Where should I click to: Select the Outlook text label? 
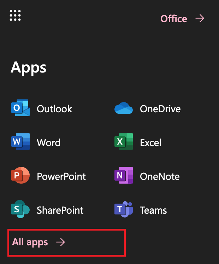[54, 109]
